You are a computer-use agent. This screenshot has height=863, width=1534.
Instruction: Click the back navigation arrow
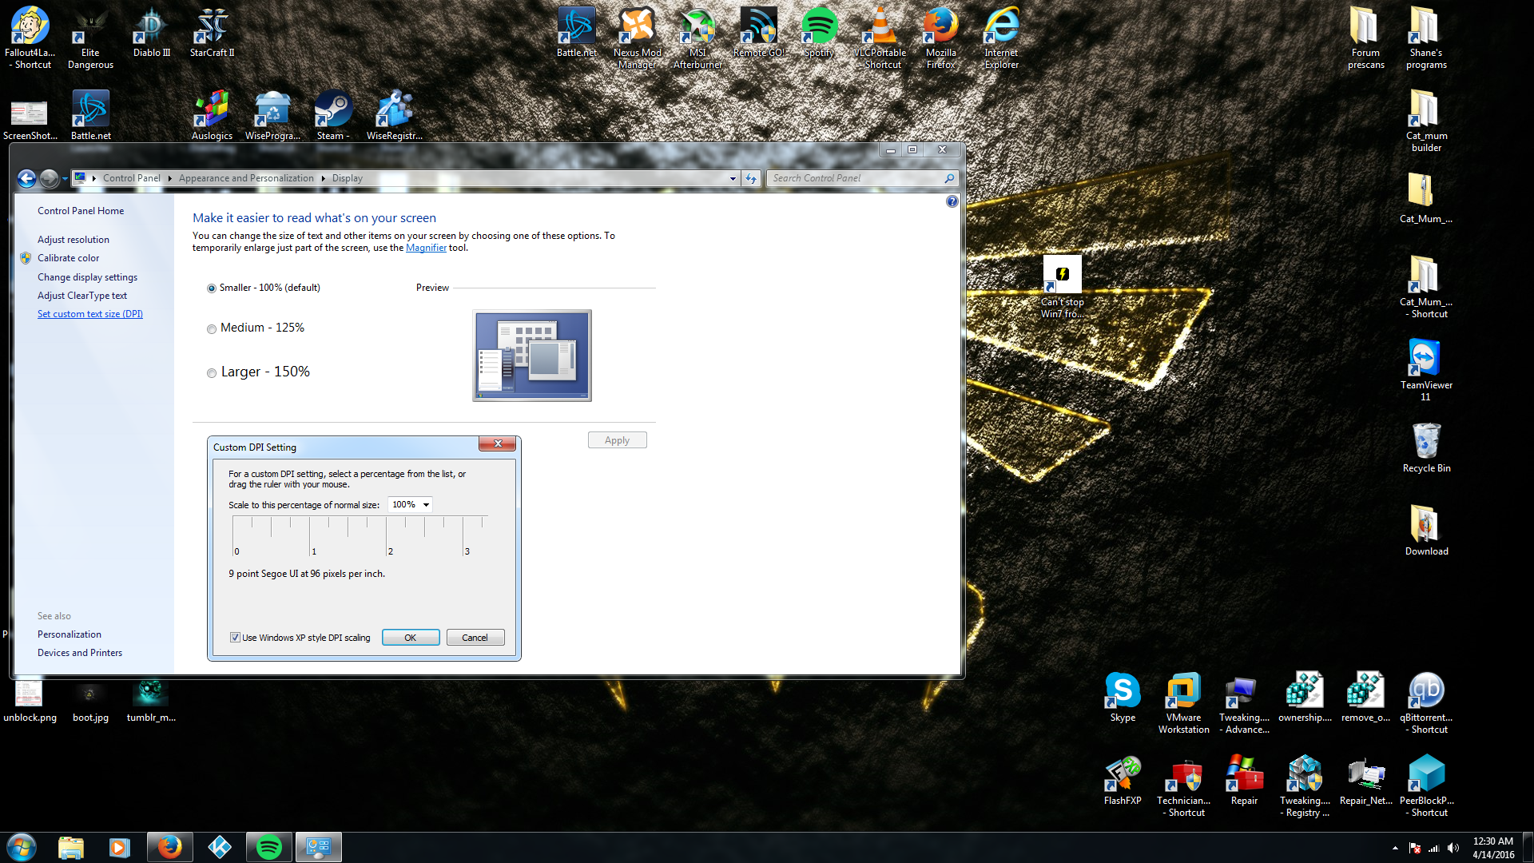click(26, 178)
